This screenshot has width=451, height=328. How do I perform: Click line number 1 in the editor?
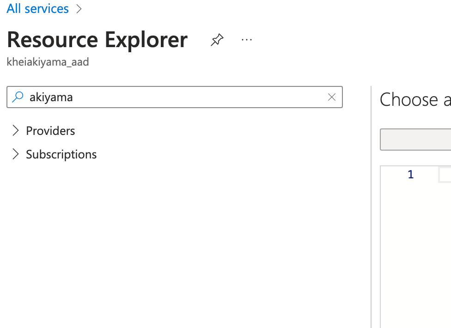[x=410, y=175]
